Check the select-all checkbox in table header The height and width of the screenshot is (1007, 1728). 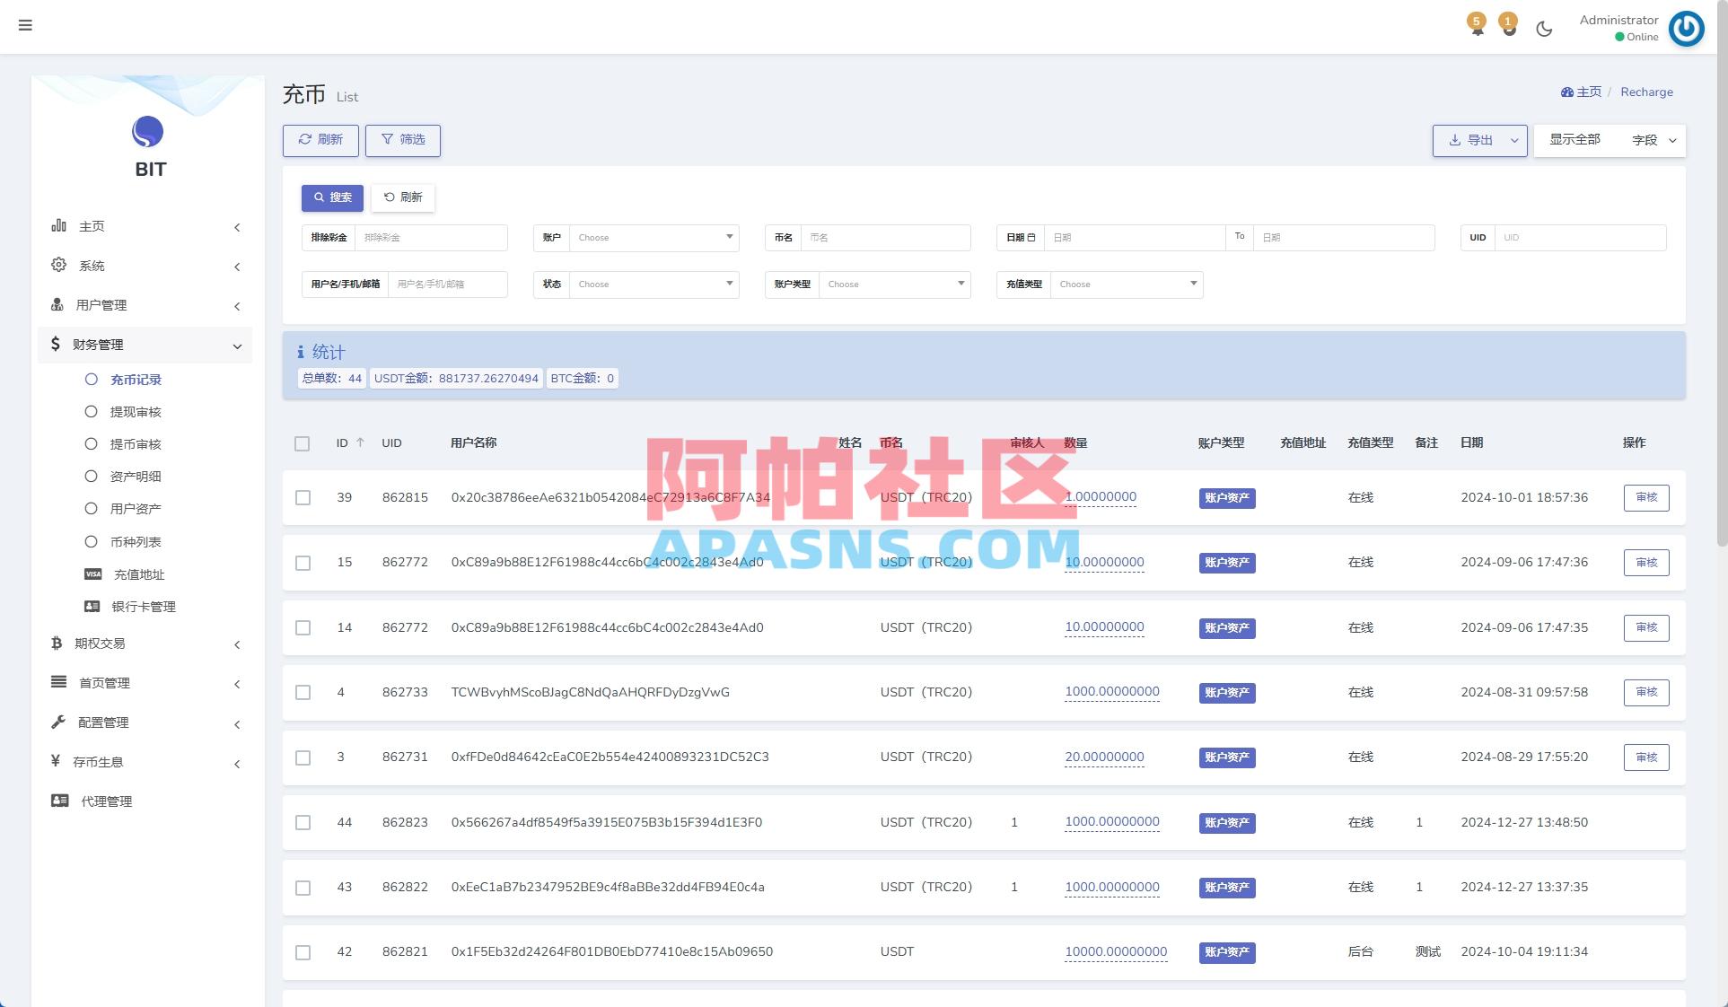coord(303,443)
